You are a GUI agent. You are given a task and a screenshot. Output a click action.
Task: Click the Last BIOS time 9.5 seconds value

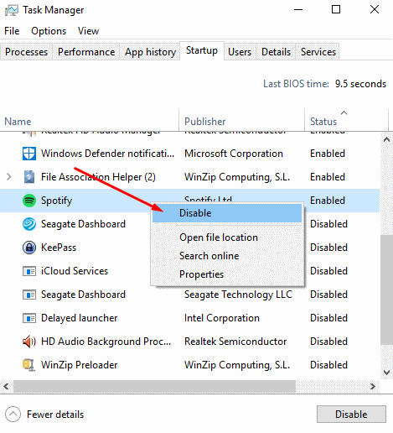(360, 84)
